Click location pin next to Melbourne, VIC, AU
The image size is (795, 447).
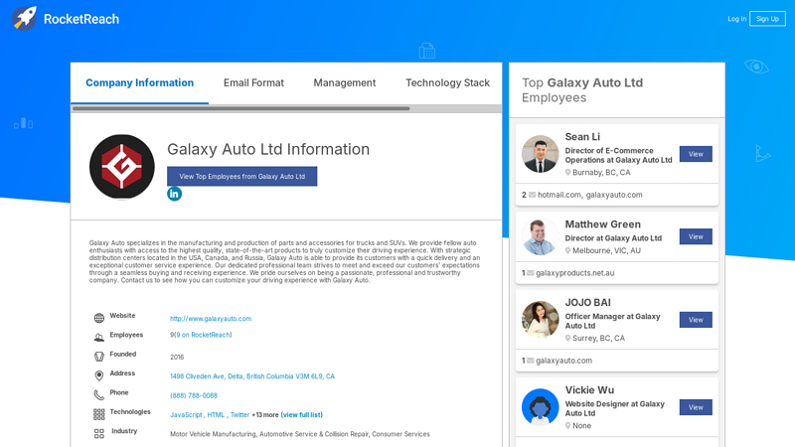point(567,250)
